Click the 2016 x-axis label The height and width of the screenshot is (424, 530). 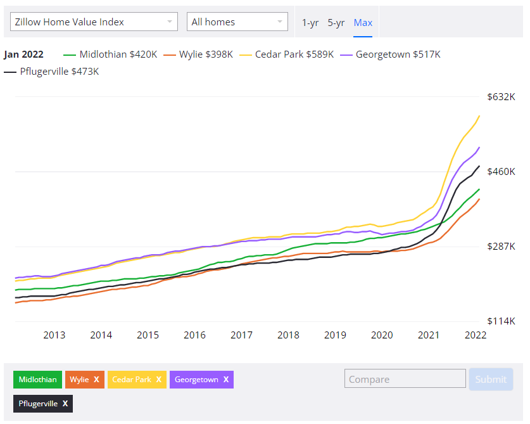(x=194, y=335)
